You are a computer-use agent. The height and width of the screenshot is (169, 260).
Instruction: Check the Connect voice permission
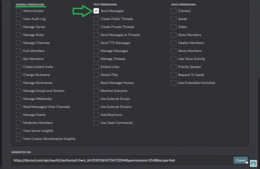(174, 11)
